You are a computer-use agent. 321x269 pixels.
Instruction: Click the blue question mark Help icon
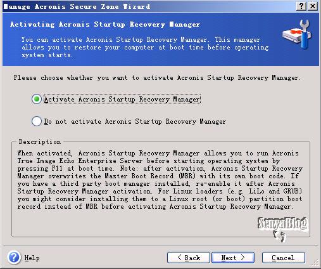pyautogui.click(x=14, y=258)
